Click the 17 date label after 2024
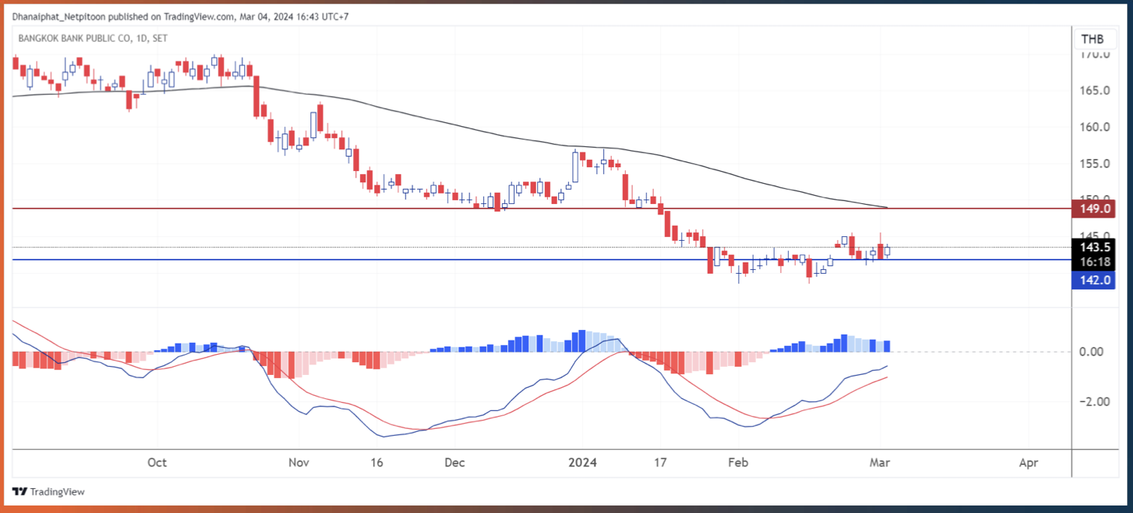 (x=661, y=462)
